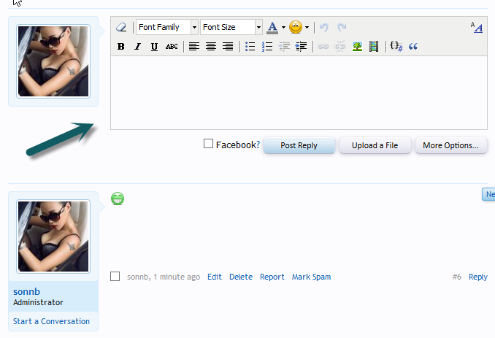Align text center
The height and width of the screenshot is (338, 495).
[x=211, y=47]
